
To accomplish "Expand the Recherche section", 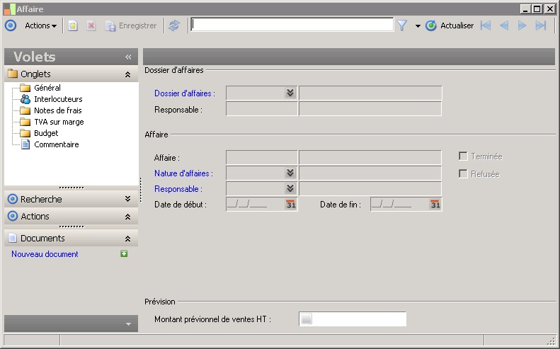I will (127, 199).
